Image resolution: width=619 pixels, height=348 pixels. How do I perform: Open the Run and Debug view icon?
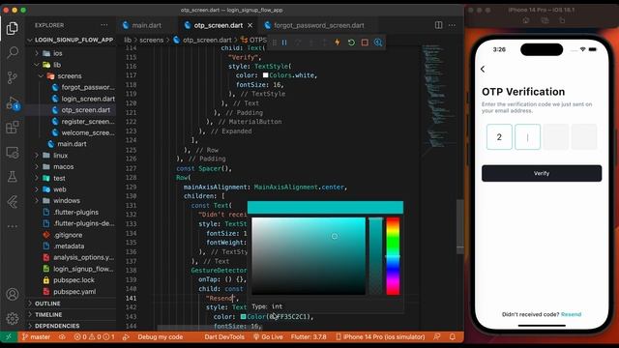(x=13, y=103)
